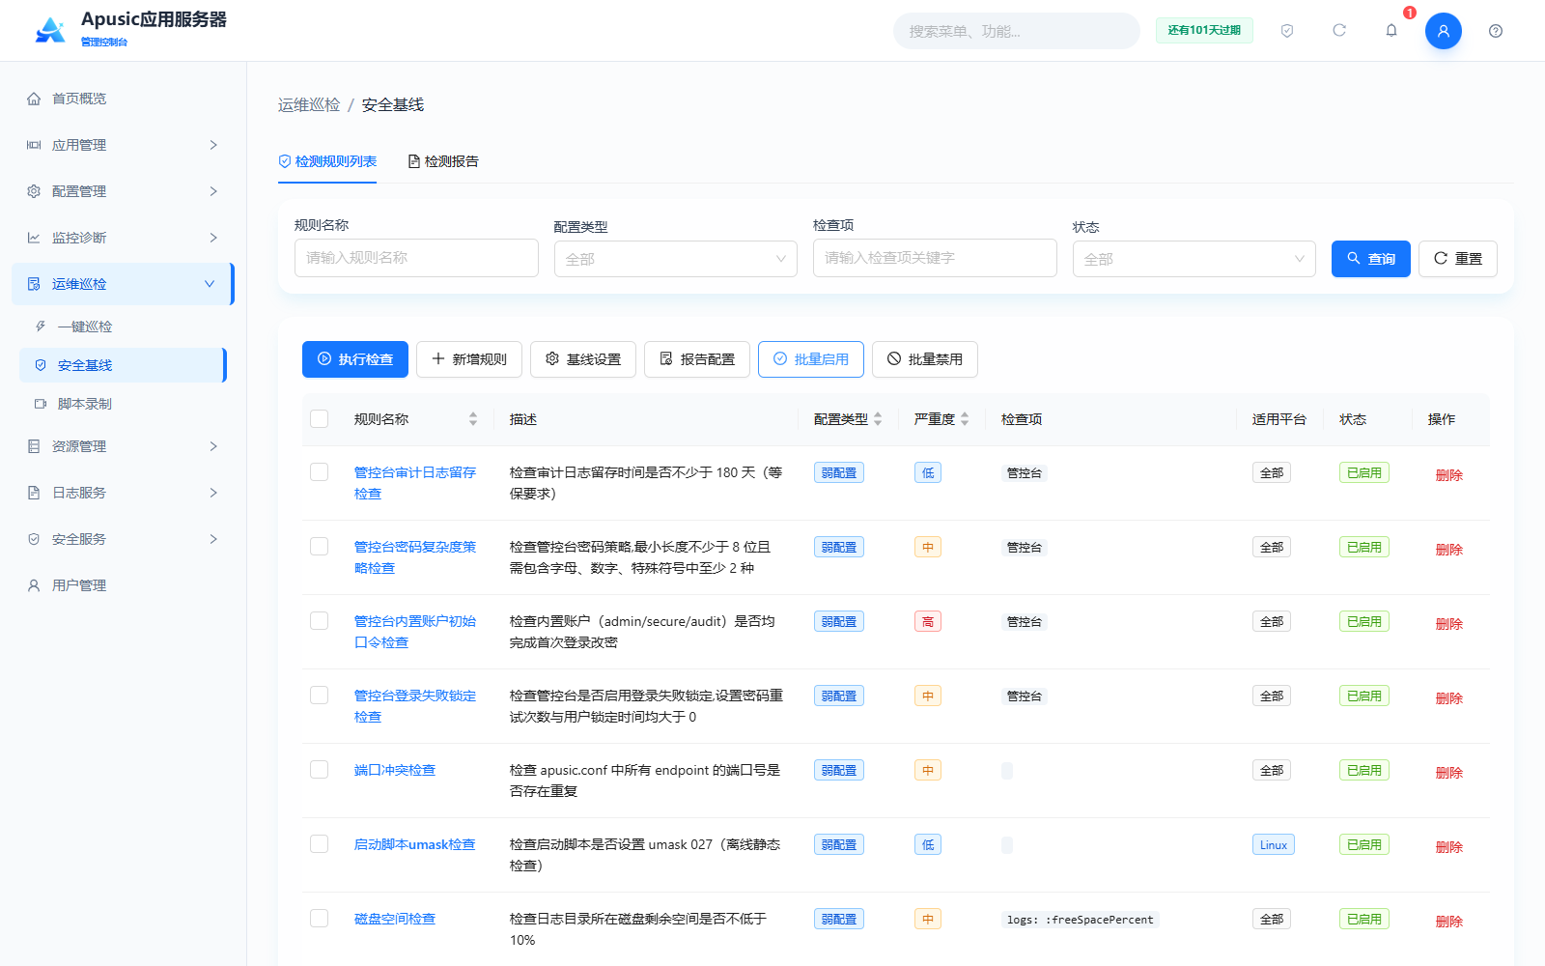Click 新增规则 plus button
Viewport: 1545px width, 966px height.
(x=469, y=359)
